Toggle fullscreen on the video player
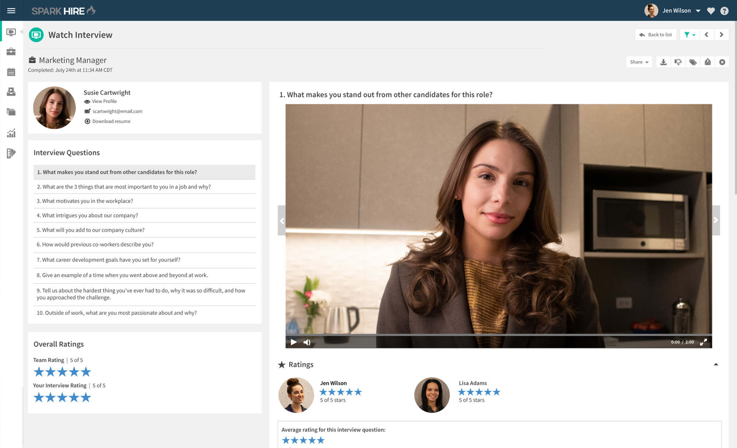 (x=703, y=342)
